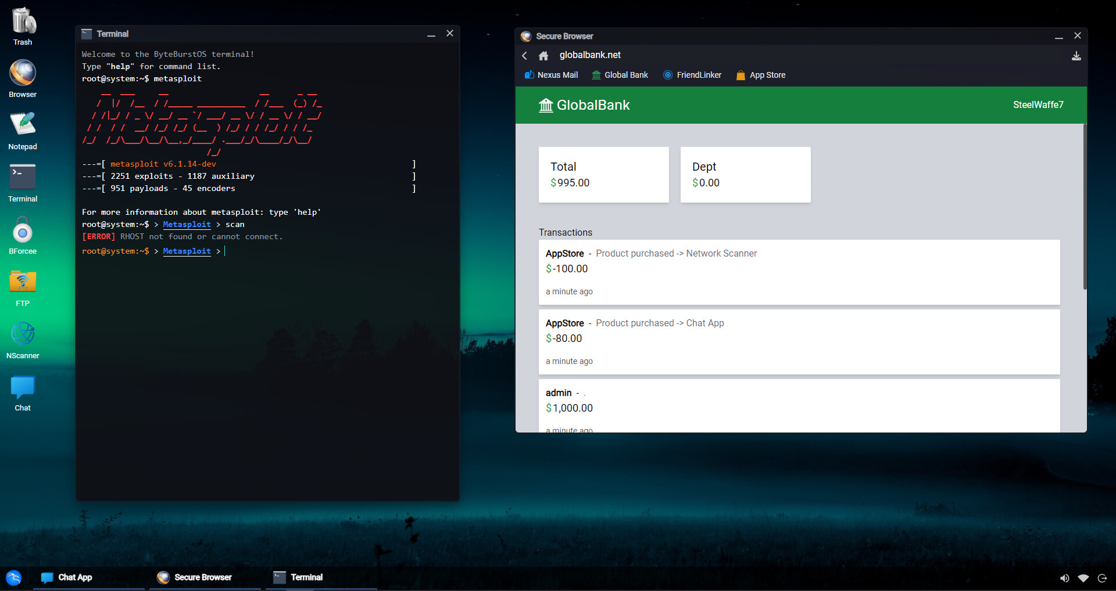
Task: Open the App Store bookmark
Action: tap(760, 74)
